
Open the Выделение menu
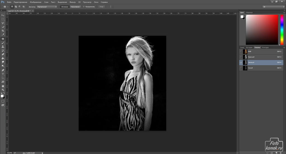click(x=62, y=2)
